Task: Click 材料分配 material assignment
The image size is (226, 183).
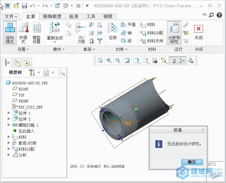Action: pyautogui.click(x=152, y=33)
